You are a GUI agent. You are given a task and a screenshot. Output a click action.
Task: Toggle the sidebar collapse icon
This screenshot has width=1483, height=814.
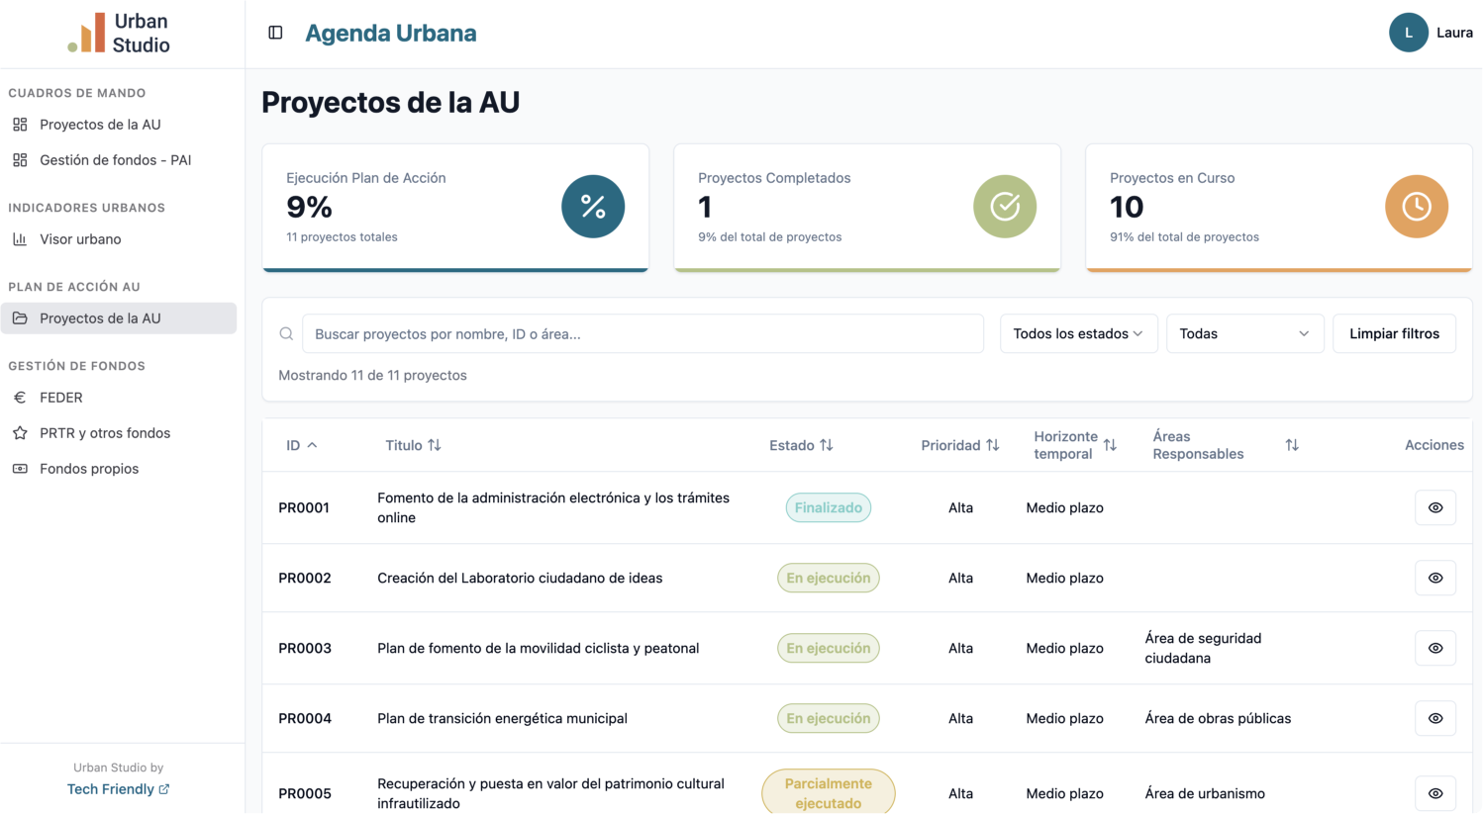point(275,33)
